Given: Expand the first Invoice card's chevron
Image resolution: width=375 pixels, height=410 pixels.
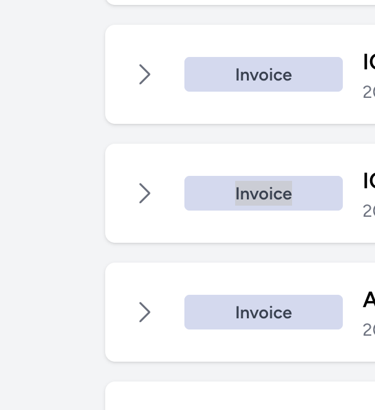Looking at the screenshot, I should (x=144, y=74).
